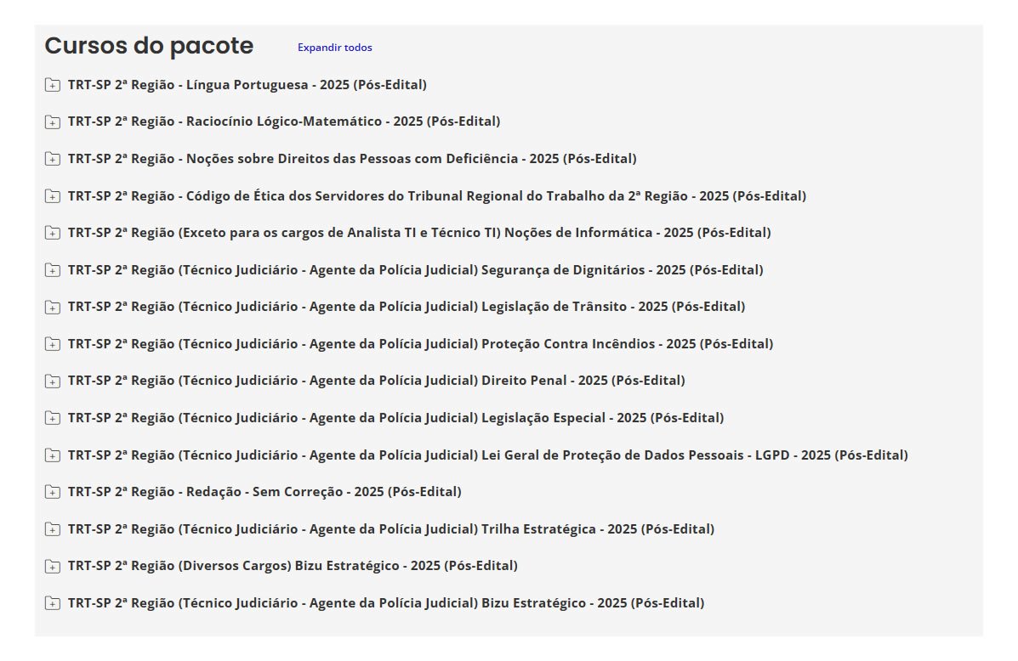Open the Língua Portuguesa course title
Viewport: 1018px width, 661px height.
coord(247,85)
